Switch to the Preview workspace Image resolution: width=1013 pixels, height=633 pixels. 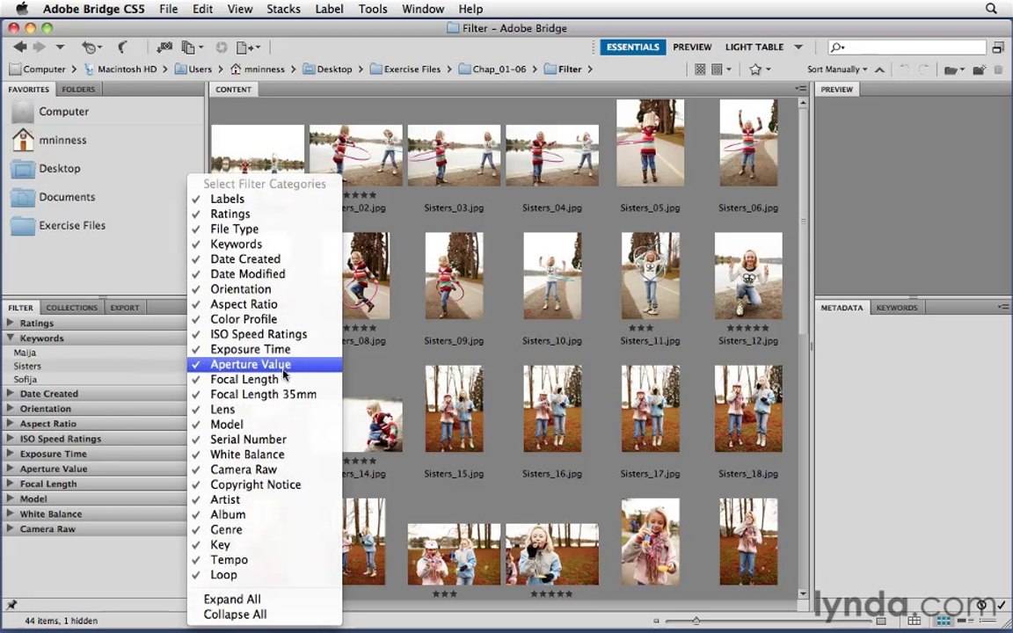692,47
